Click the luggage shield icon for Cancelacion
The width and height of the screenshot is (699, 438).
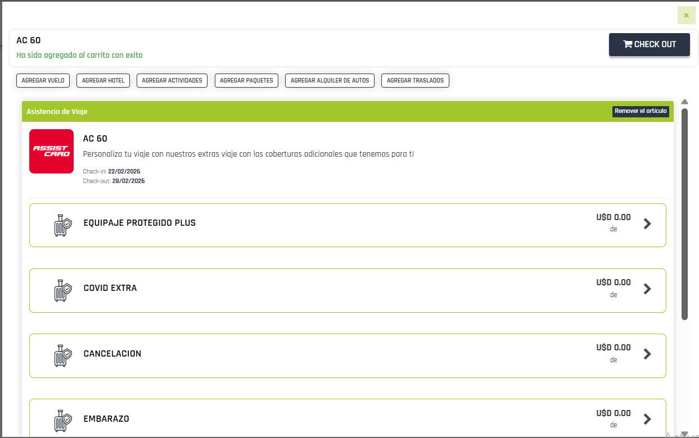(x=62, y=356)
